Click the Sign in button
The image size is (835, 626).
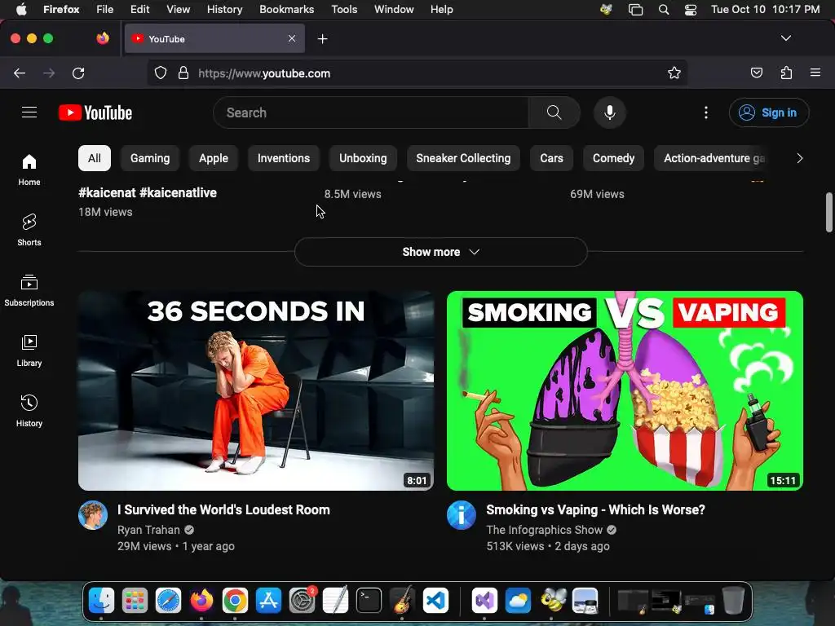pyautogui.click(x=769, y=112)
